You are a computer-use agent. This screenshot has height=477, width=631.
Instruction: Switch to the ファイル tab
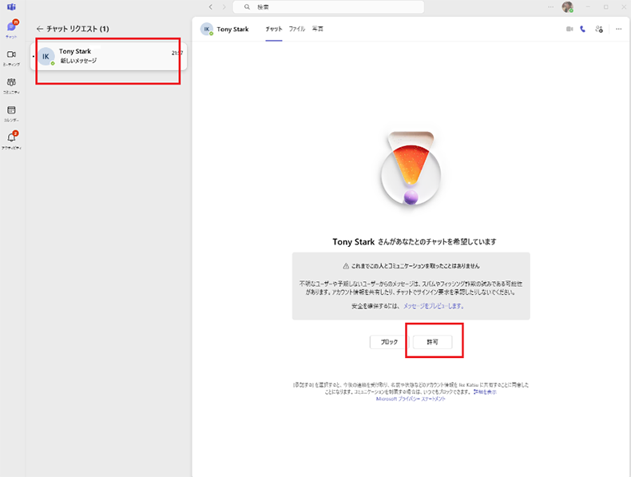tap(296, 29)
